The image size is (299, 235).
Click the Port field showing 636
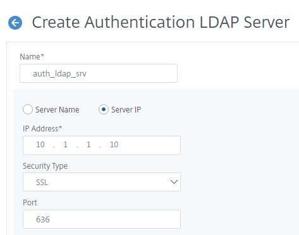(102, 219)
